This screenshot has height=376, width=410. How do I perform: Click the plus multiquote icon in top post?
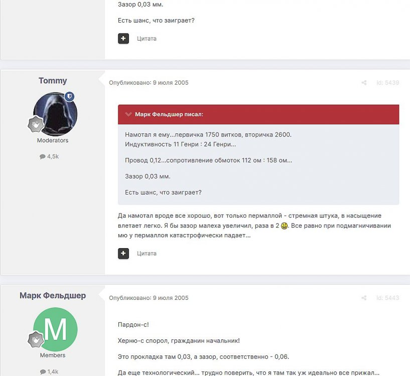pos(123,39)
